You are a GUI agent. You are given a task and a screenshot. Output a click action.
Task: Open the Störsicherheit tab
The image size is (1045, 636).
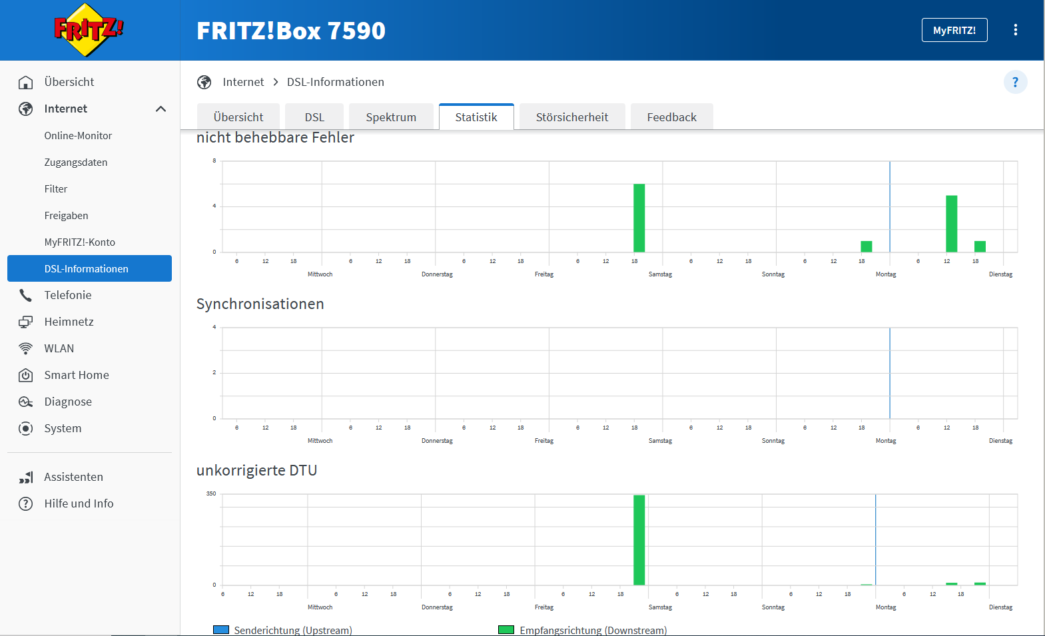coord(572,117)
